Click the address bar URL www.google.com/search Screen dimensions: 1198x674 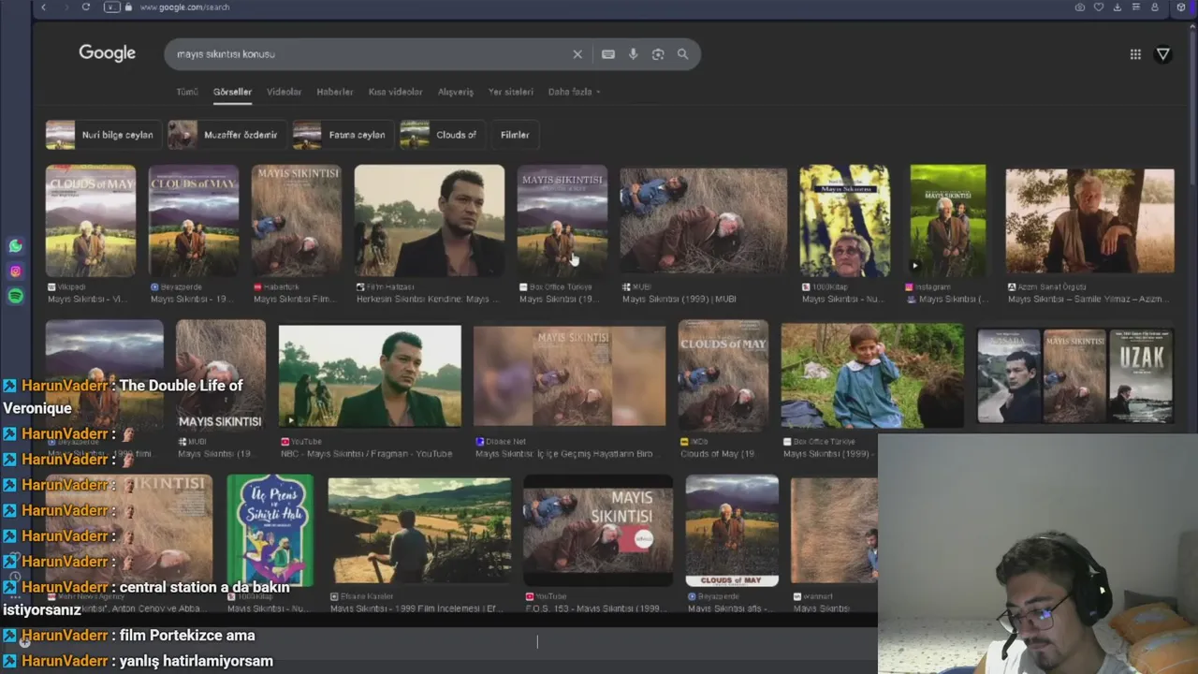[184, 7]
